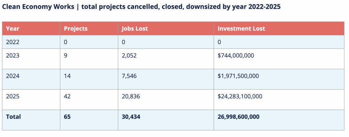Click the Investment Lost column header

(x=241, y=29)
